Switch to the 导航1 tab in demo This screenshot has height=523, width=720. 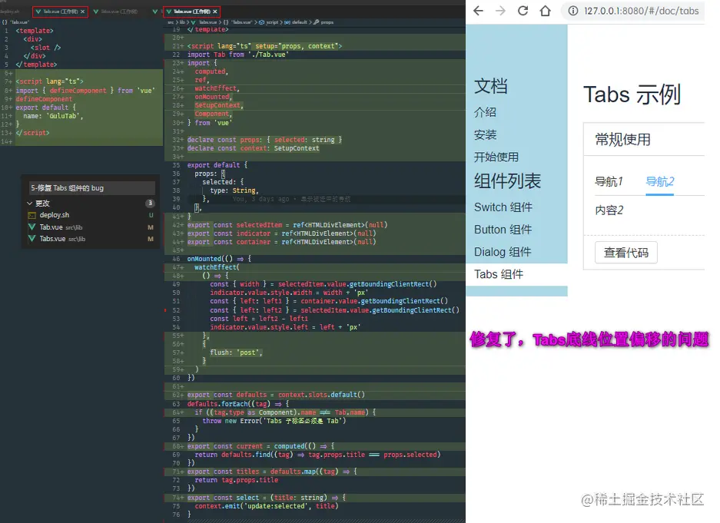[609, 182]
